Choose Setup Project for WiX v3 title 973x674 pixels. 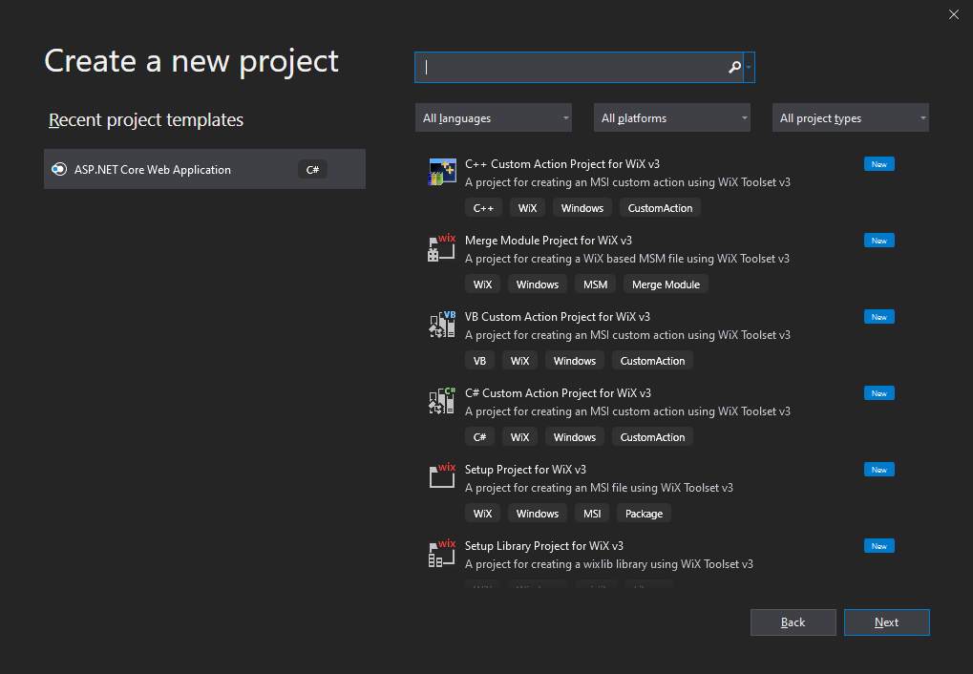[x=525, y=470]
